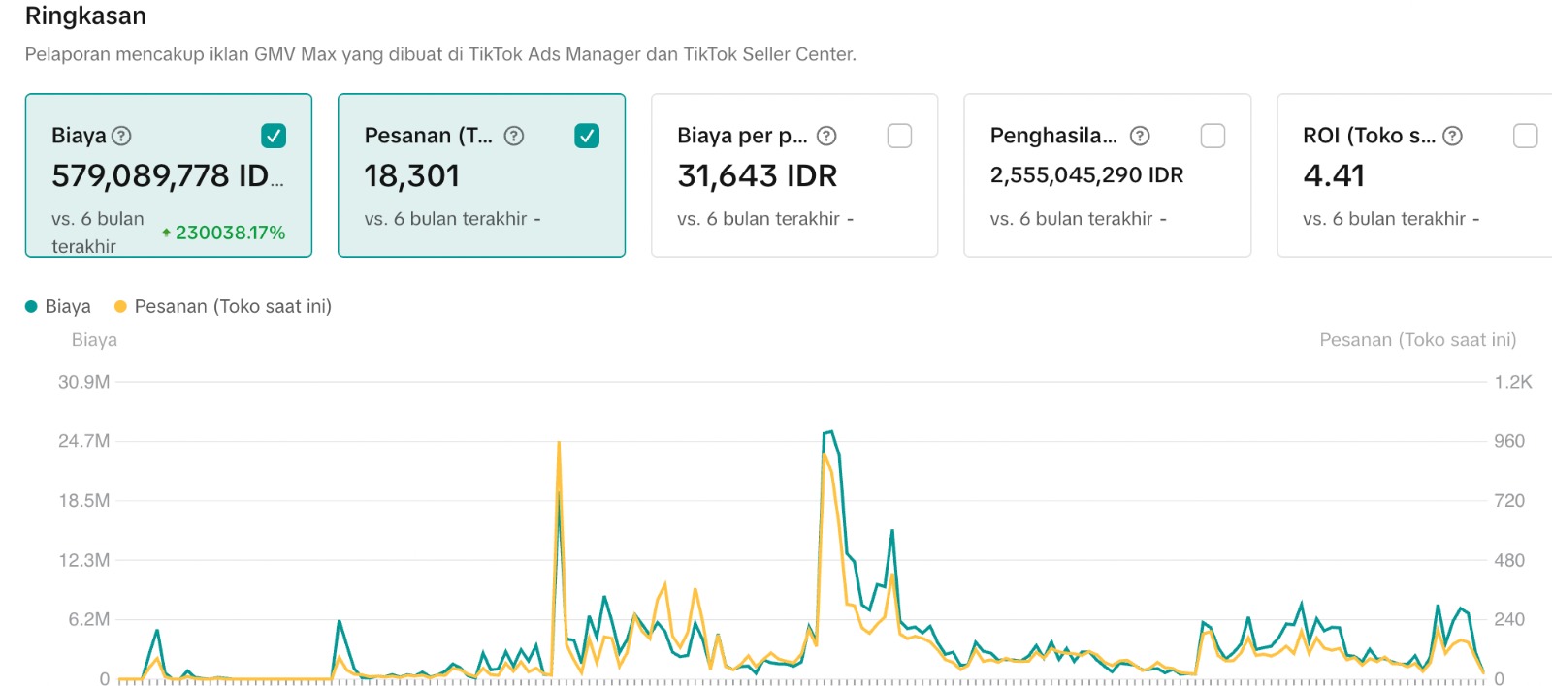Click the 6.2M axis label
The height and width of the screenshot is (686, 1552).
(88, 619)
